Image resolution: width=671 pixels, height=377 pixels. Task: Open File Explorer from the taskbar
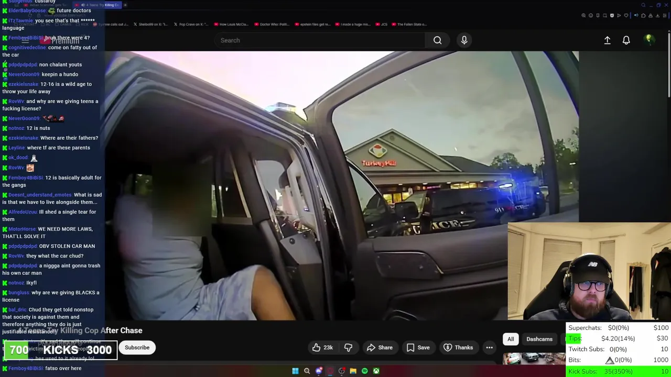[353, 371]
